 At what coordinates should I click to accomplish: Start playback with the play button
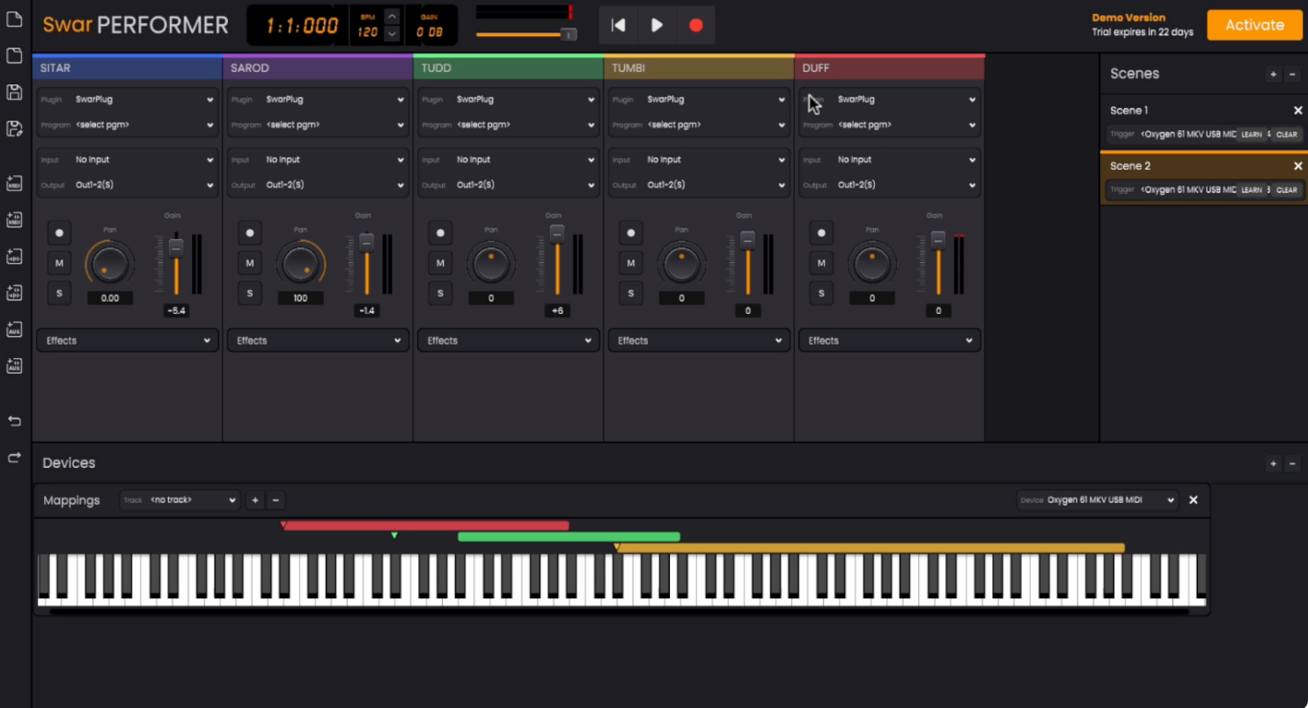click(x=658, y=26)
